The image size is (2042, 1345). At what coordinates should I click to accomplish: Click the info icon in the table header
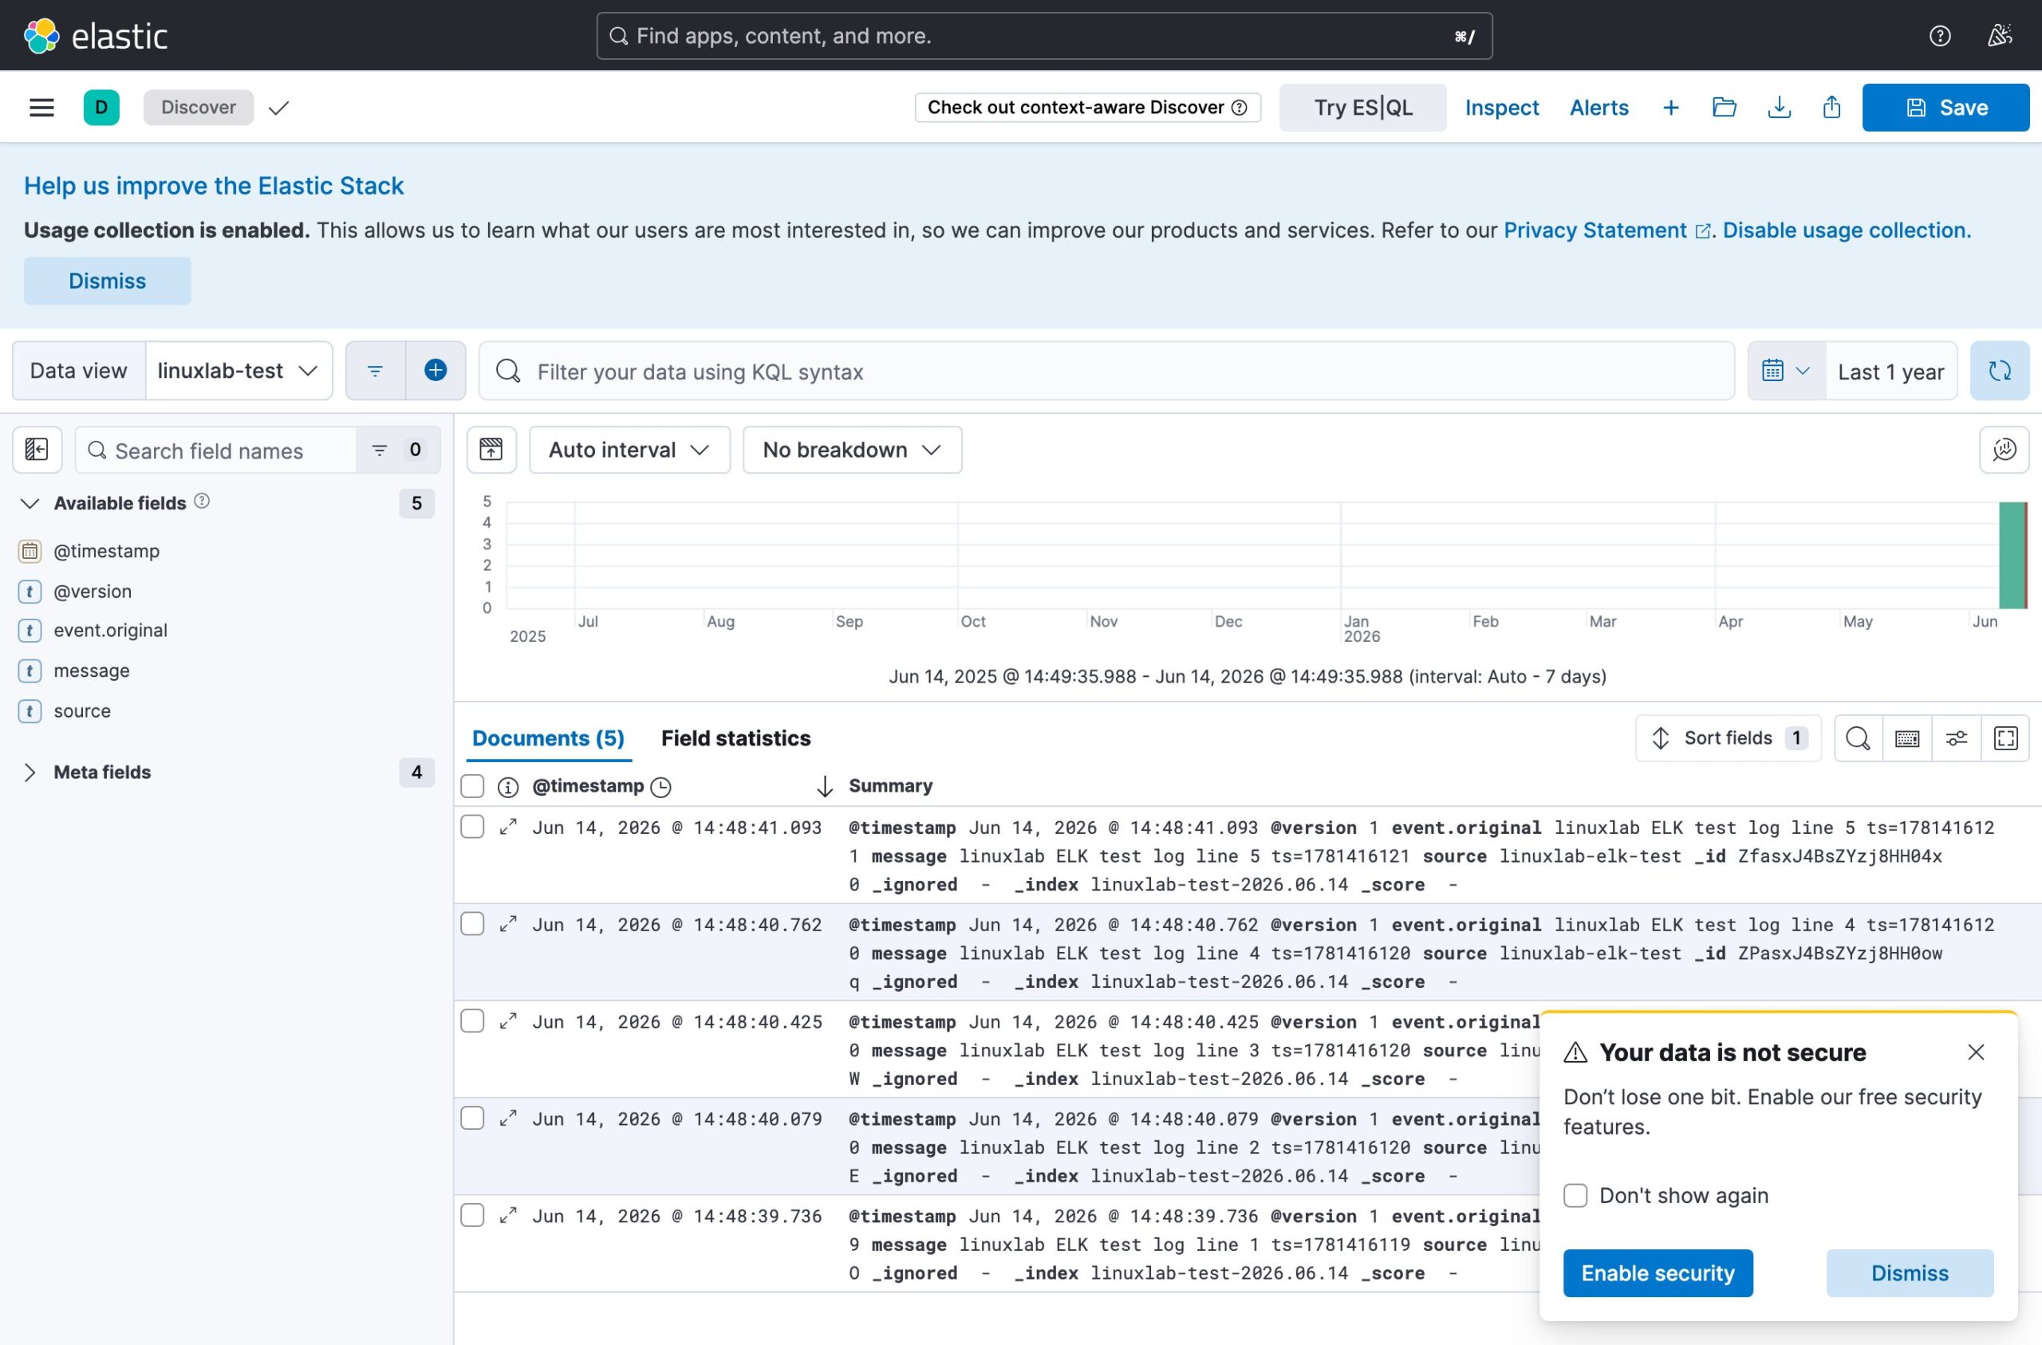tap(508, 787)
